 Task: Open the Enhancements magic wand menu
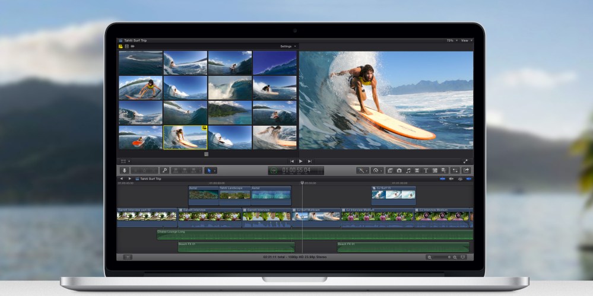coord(362,170)
